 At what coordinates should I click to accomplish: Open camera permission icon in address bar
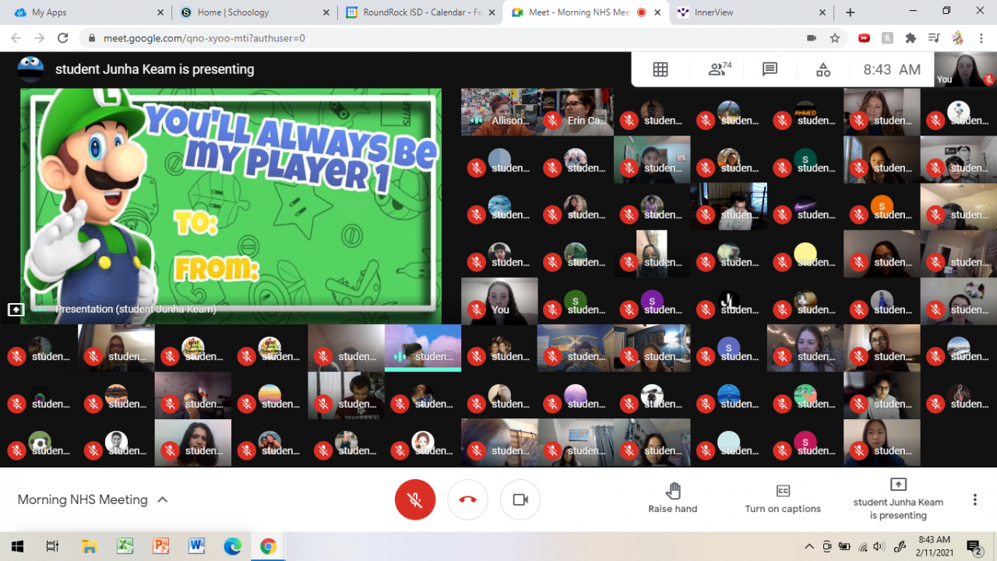[811, 38]
